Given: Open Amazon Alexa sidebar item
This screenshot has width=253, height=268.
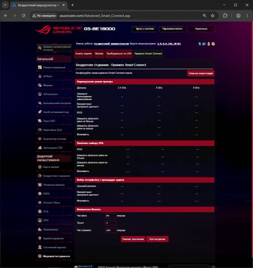Looking at the screenshot, I should click(54, 203).
